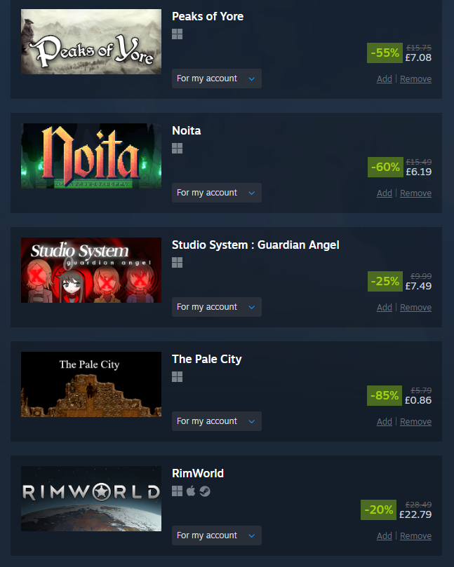Image resolution: width=454 pixels, height=567 pixels.
Task: Click the Windows icon under Peaks of Yore
Action: (x=177, y=34)
